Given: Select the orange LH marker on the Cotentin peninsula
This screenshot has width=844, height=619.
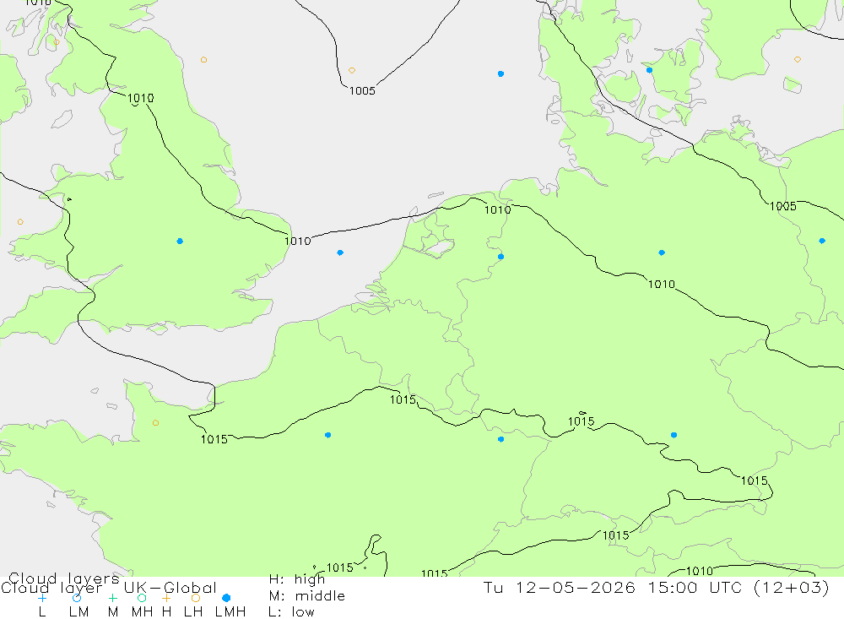Looking at the screenshot, I should pyautogui.click(x=155, y=423).
